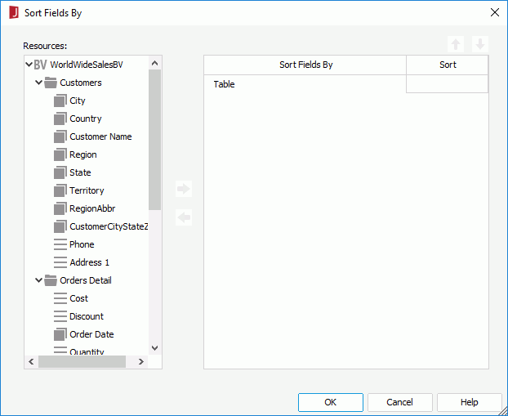Viewport: 508px width, 416px height.
Task: Collapse the Customers category
Action: pos(38,83)
